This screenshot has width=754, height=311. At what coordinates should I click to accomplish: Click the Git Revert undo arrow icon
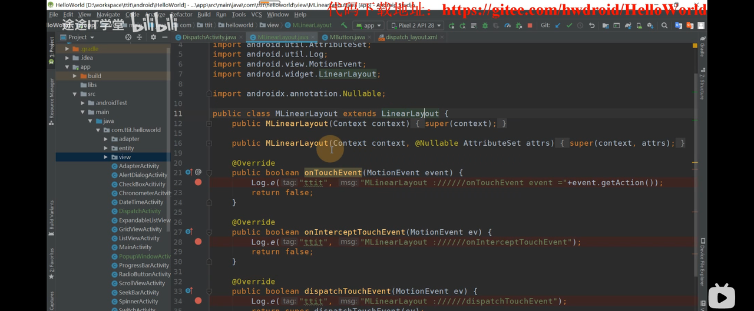pos(591,25)
